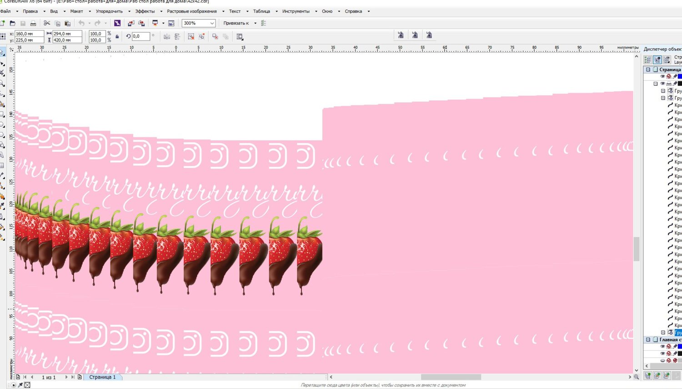682x389 pixels.
Task: Toggle visibility eye of second Главная страница layer
Action: 662,354
